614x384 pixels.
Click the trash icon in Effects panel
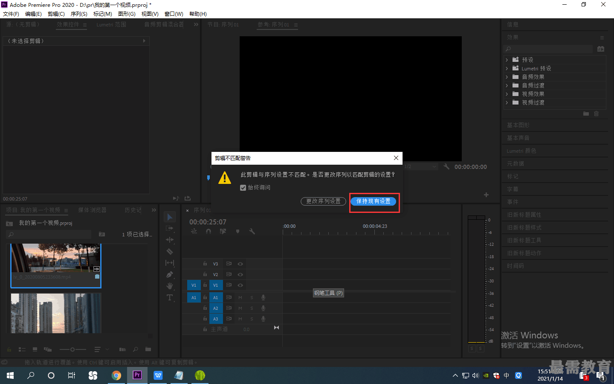[x=597, y=113]
